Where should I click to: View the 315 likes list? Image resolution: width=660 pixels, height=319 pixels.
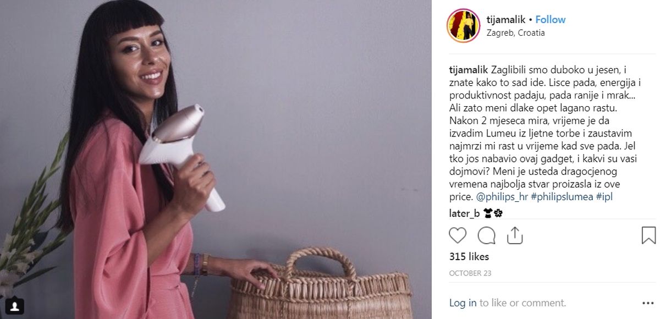(469, 257)
